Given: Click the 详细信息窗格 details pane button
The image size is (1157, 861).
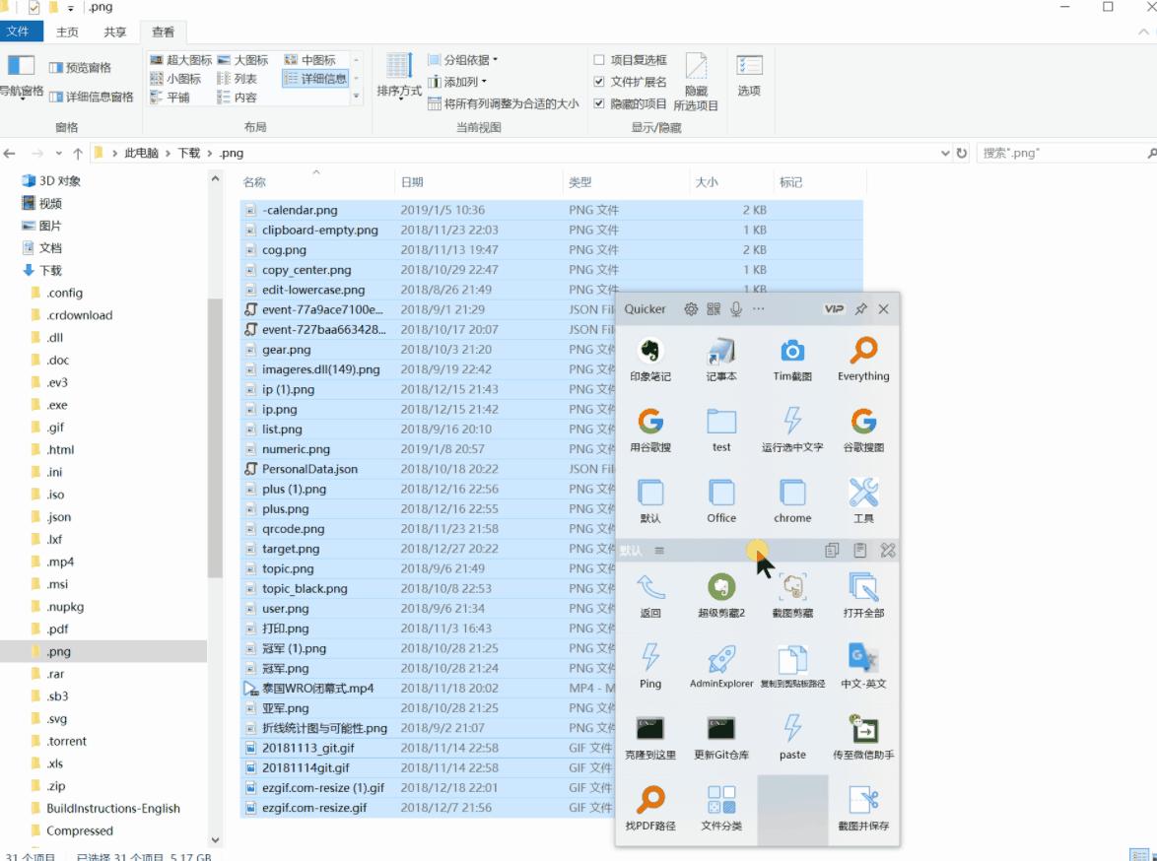Looking at the screenshot, I should (92, 97).
